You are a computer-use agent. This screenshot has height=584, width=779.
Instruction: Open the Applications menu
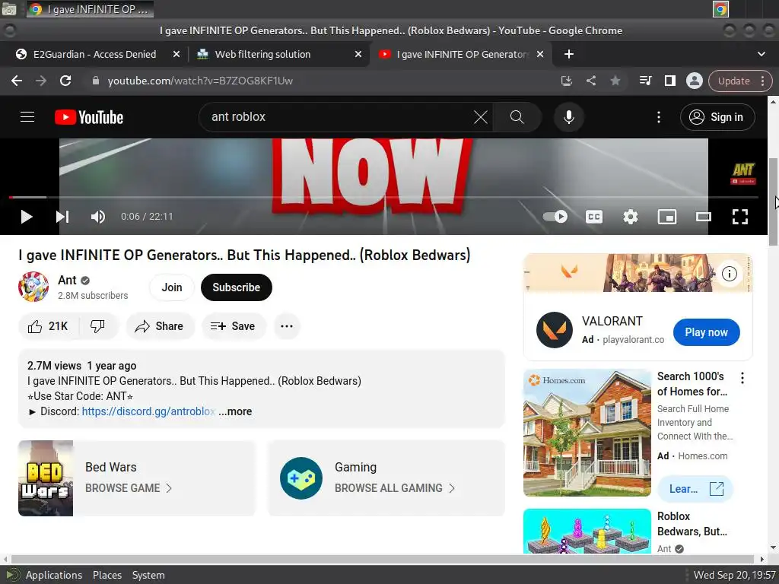[54, 575]
